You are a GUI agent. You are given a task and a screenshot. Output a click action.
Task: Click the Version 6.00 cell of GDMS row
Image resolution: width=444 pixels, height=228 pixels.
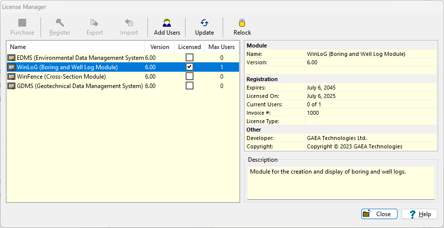click(x=150, y=86)
